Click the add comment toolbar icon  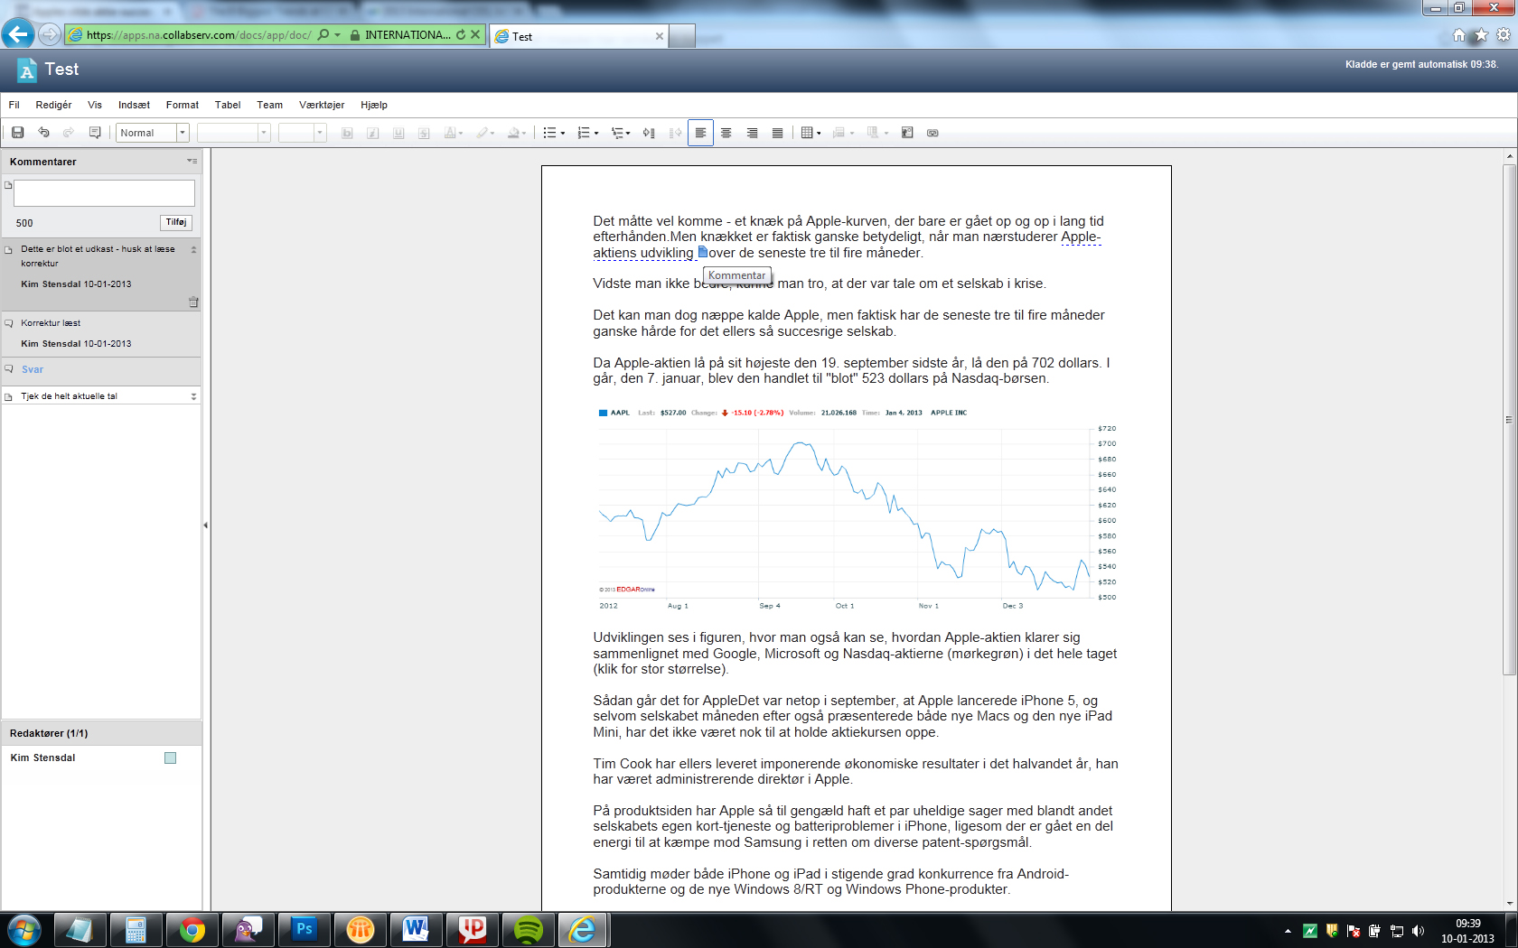pyautogui.click(x=95, y=133)
